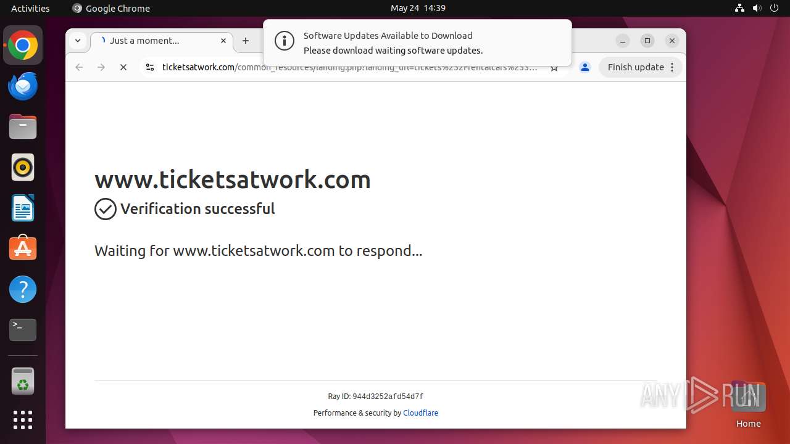Click the ticketsatwork.com address bar URL
The image size is (790, 444).
point(349,67)
